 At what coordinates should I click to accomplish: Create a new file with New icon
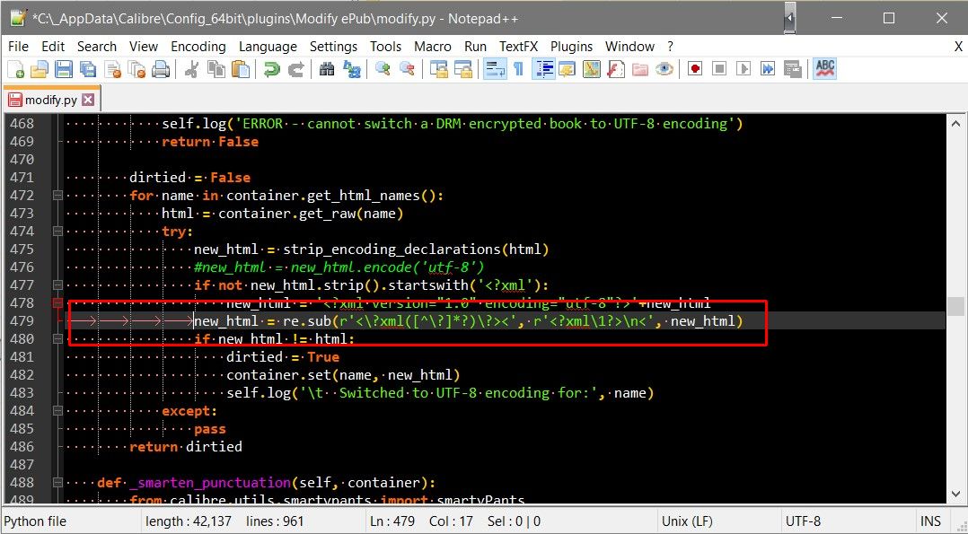(15, 69)
